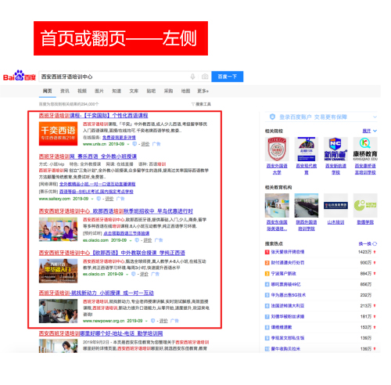The image size is (391, 385).
Task: Click the 康桥教育 K logo
Action: tap(365, 149)
